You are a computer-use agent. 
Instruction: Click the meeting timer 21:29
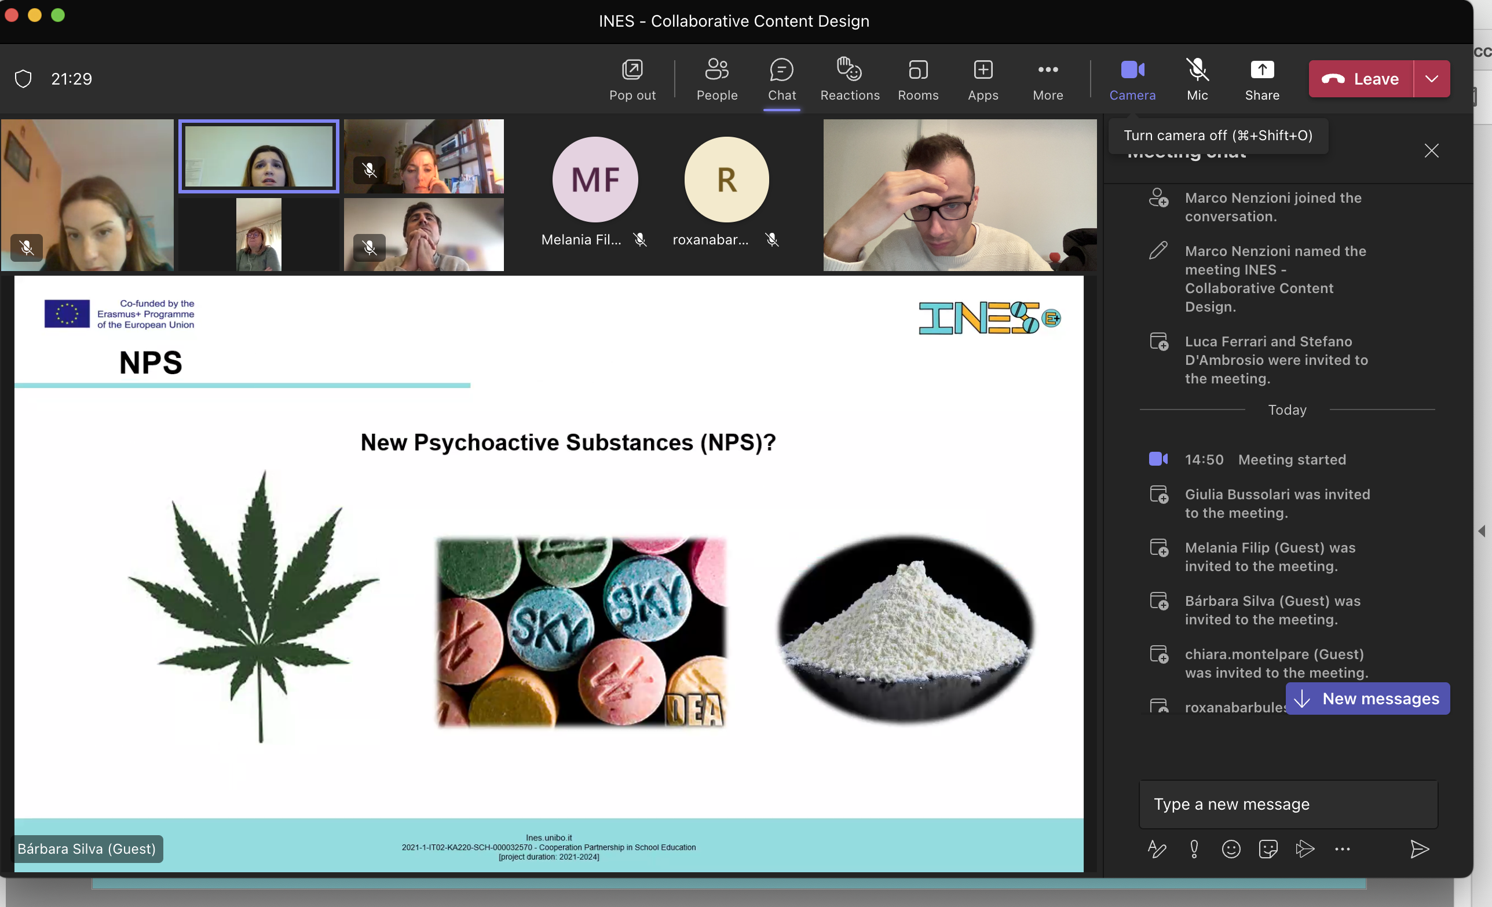(71, 79)
